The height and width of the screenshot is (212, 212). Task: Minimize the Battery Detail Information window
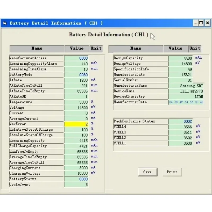196,23
